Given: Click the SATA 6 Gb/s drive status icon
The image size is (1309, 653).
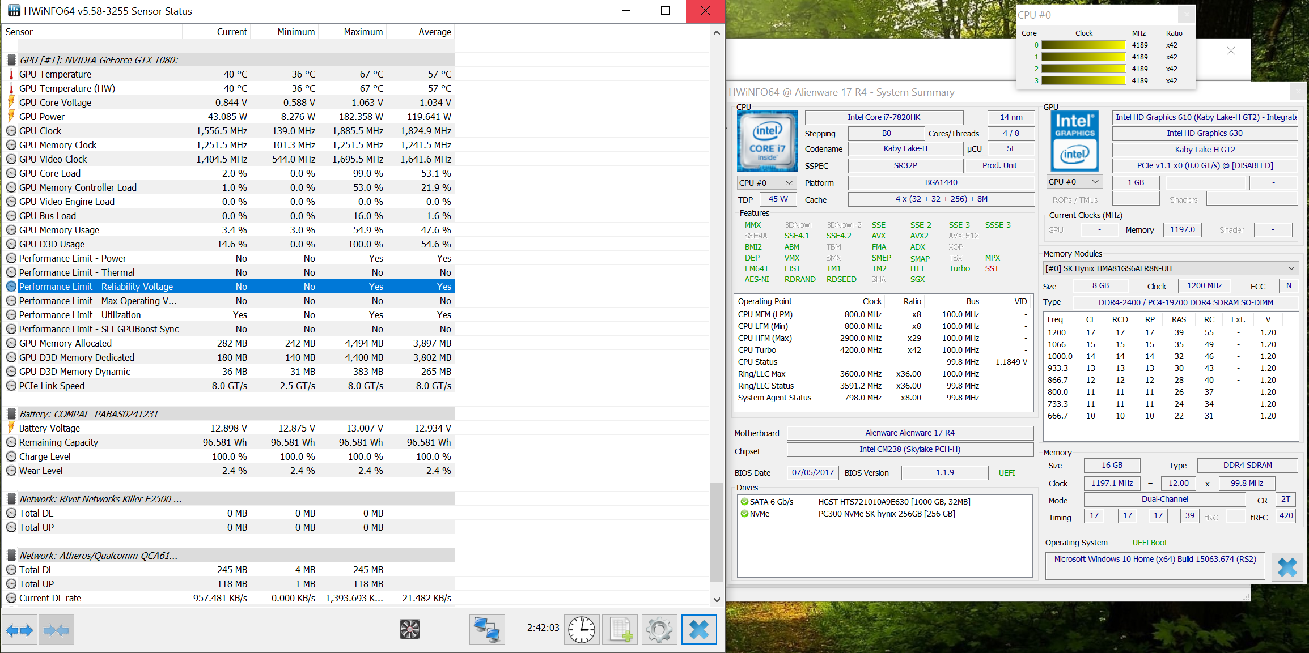Looking at the screenshot, I should click(744, 502).
